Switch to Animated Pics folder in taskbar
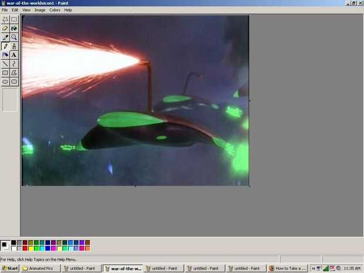 tap(41, 268)
